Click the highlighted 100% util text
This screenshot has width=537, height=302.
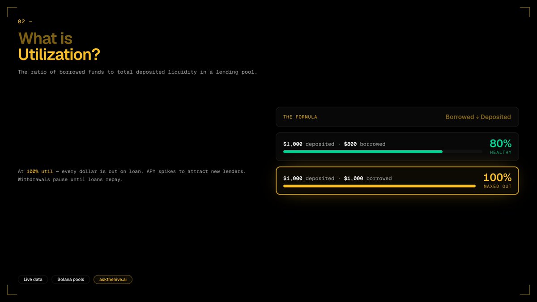(x=39, y=171)
